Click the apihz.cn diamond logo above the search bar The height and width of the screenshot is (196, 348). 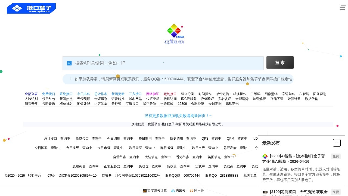click(x=174, y=30)
